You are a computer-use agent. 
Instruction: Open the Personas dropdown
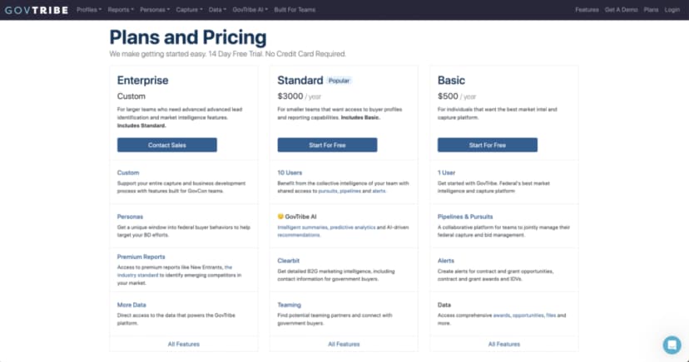tap(154, 10)
